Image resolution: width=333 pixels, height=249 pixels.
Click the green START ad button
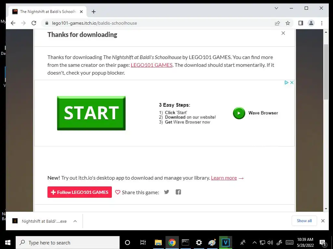tap(91, 113)
